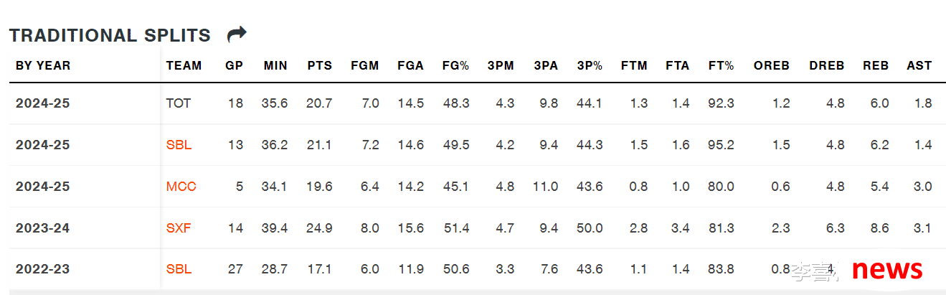This screenshot has height=295, width=946.
Task: Click the TEAM column header
Action: point(184,65)
